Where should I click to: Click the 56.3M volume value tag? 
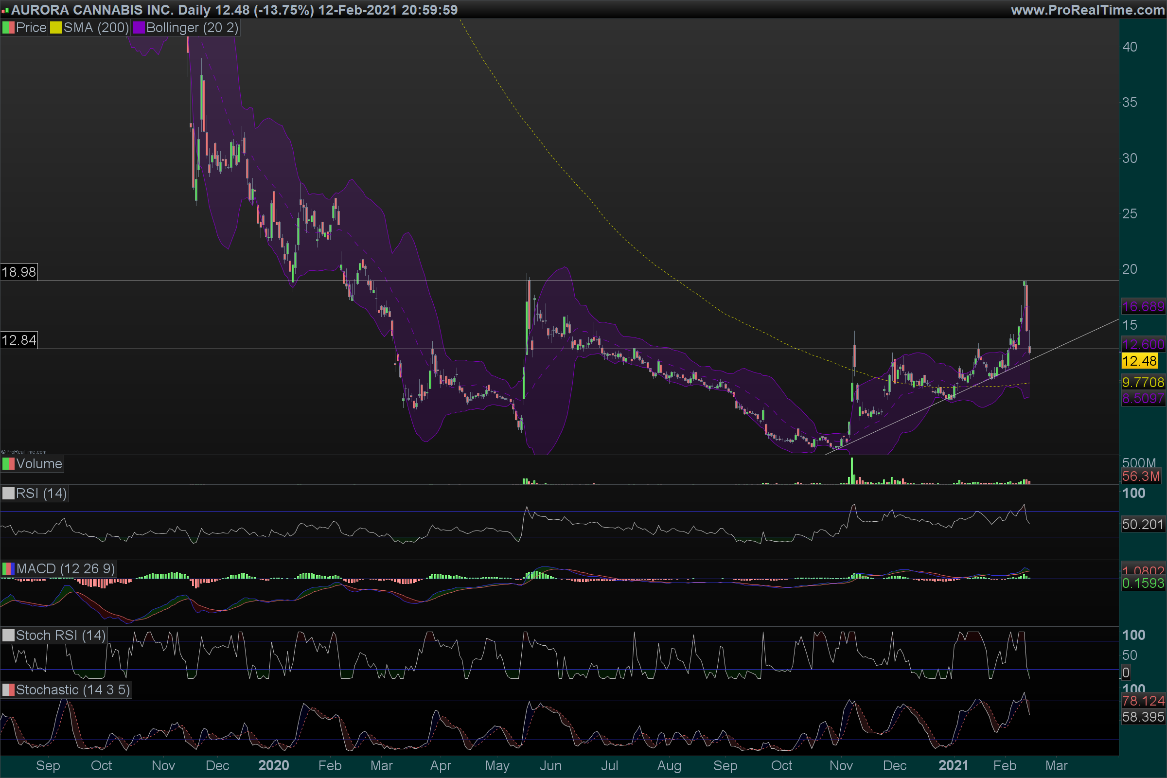pyautogui.click(x=1141, y=477)
